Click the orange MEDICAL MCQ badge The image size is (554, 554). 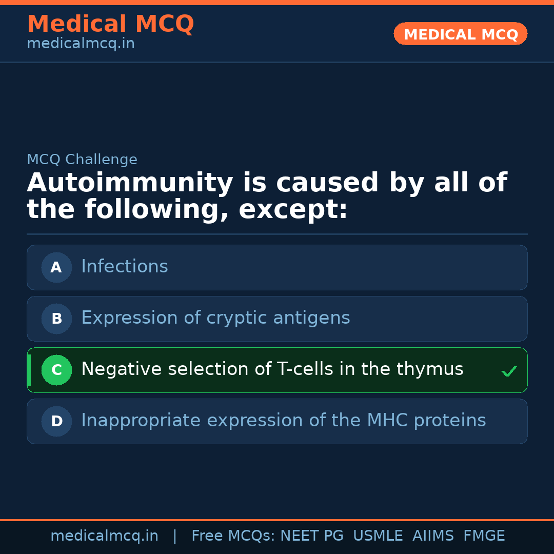pyautogui.click(x=461, y=34)
